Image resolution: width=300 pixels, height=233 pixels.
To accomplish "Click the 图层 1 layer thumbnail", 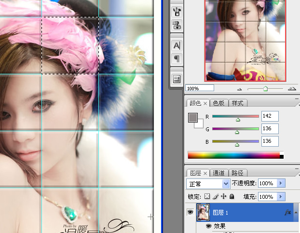I will tap(203, 212).
